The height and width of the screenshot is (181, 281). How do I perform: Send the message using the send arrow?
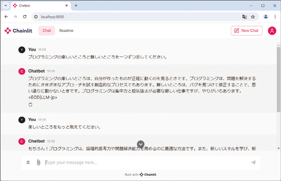pyautogui.click(x=253, y=162)
